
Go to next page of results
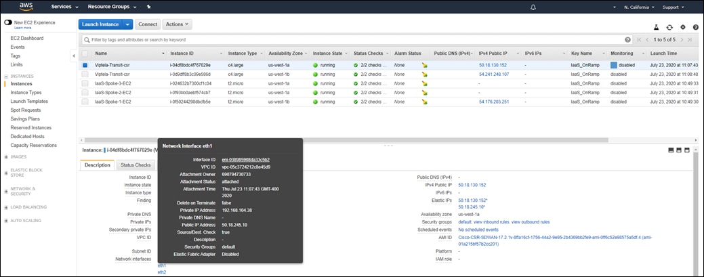(x=682, y=40)
